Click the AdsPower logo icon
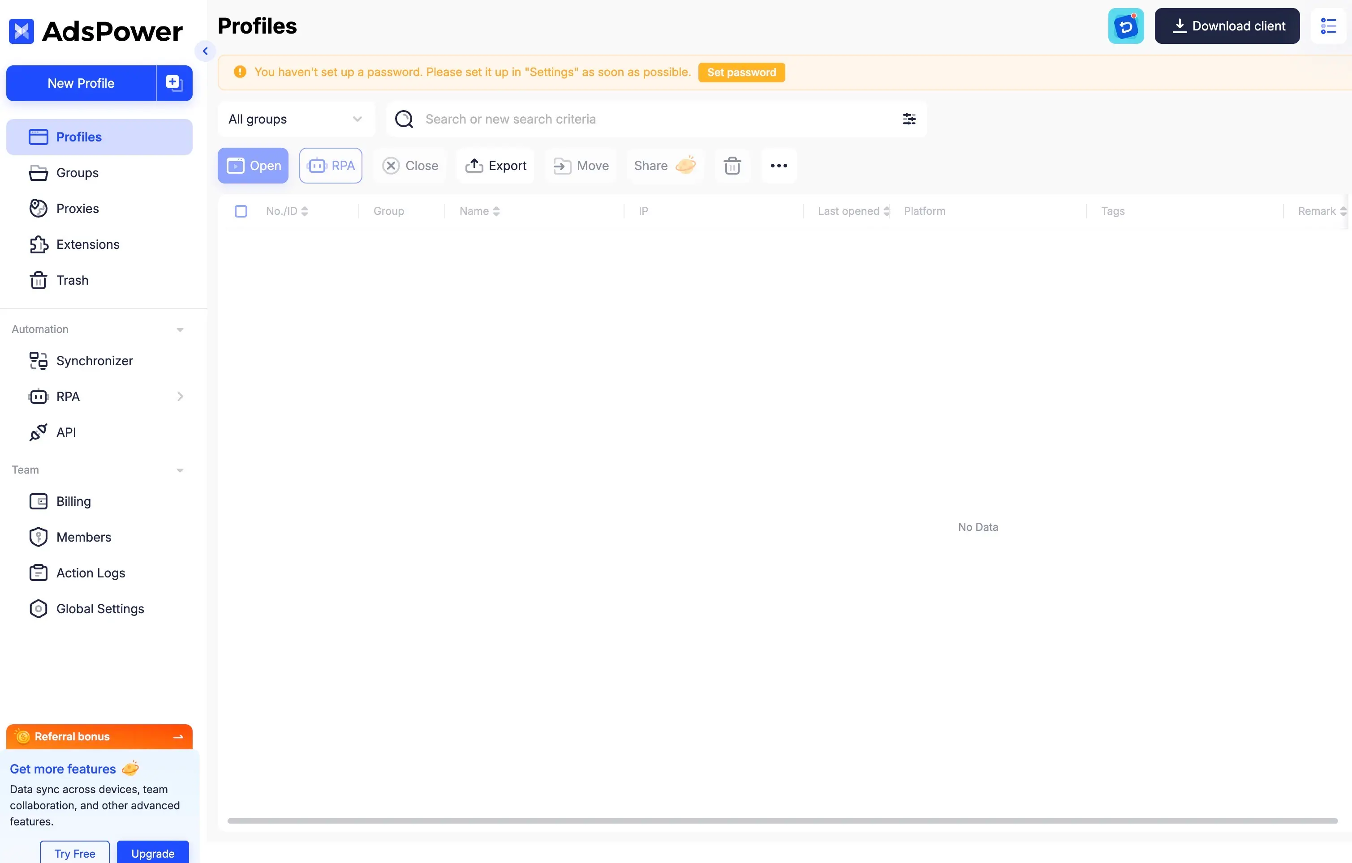 pos(22,31)
